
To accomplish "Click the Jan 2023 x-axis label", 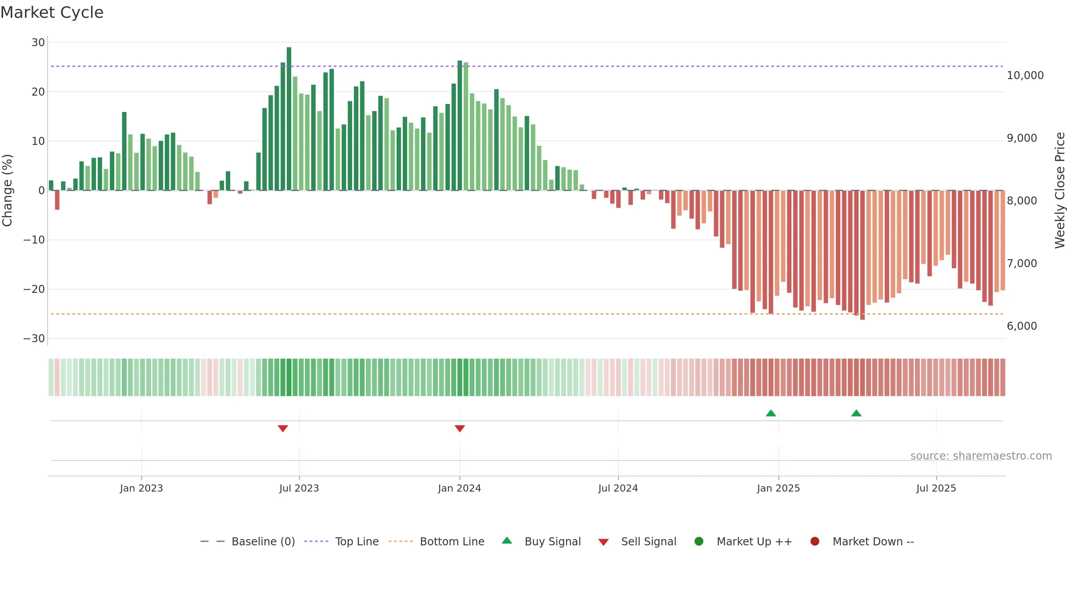I will pos(141,488).
